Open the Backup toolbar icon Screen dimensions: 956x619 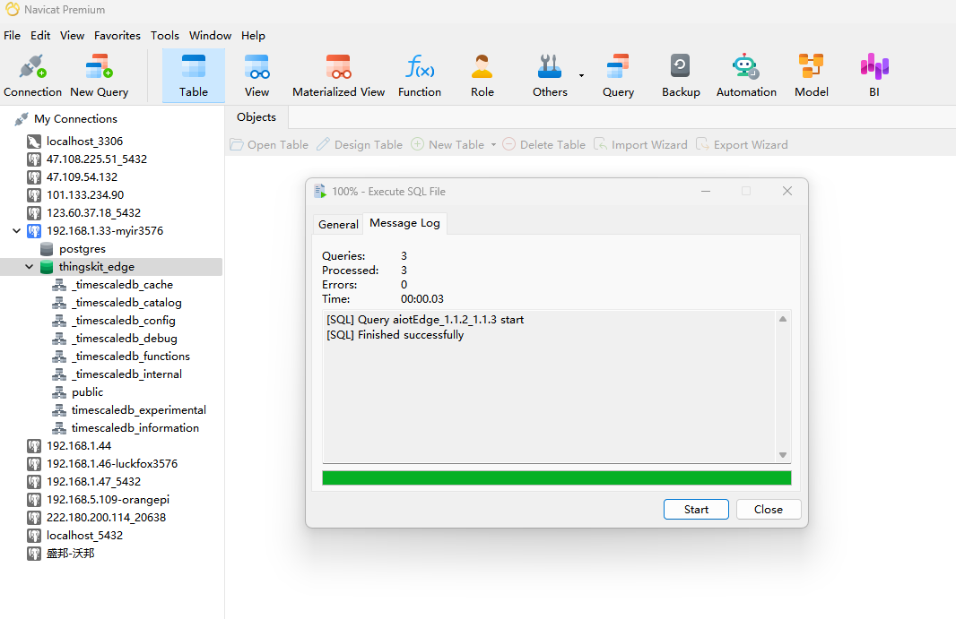pos(681,75)
